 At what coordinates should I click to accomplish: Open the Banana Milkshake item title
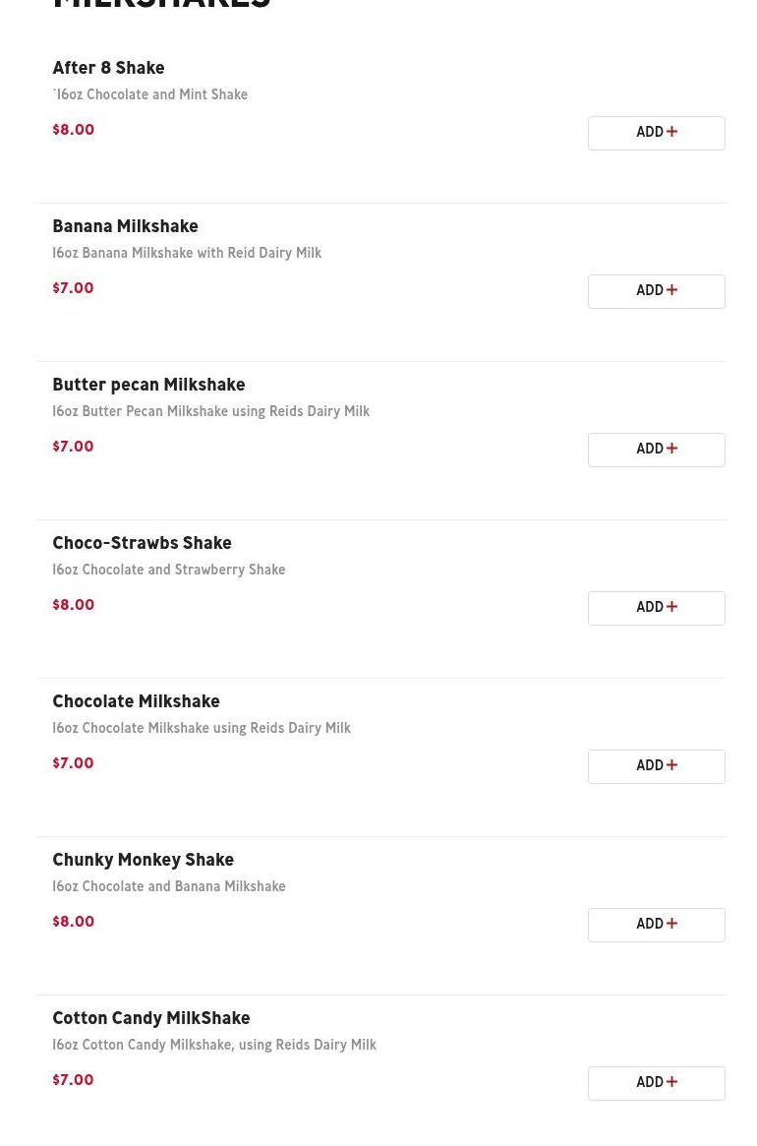(x=125, y=226)
